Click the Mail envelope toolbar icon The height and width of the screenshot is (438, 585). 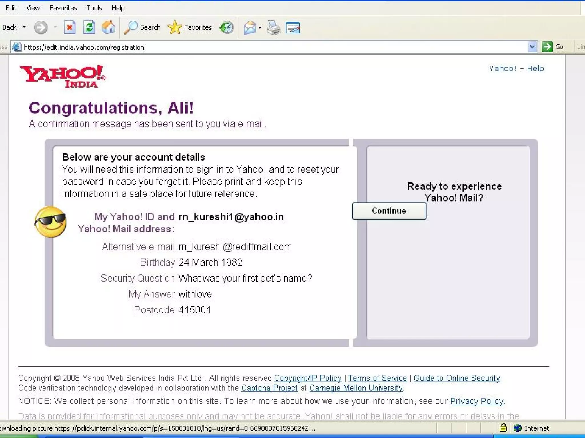(x=250, y=28)
